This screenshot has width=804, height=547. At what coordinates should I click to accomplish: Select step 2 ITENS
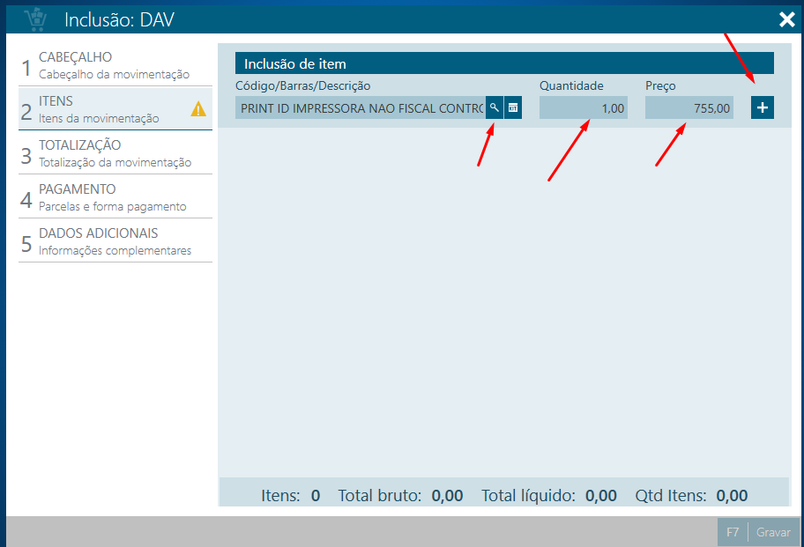tap(115, 109)
